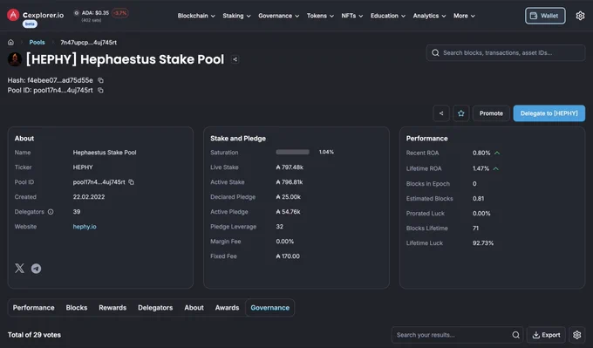This screenshot has width=593, height=348.
Task: Open the settings gear in the header
Action: (x=580, y=16)
